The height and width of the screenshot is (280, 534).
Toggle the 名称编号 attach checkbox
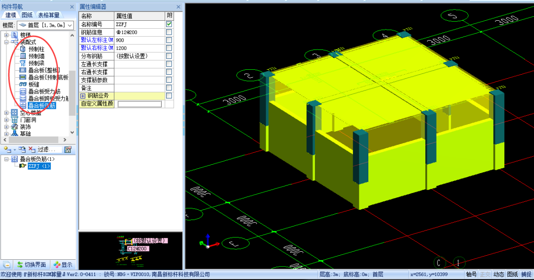[169, 24]
